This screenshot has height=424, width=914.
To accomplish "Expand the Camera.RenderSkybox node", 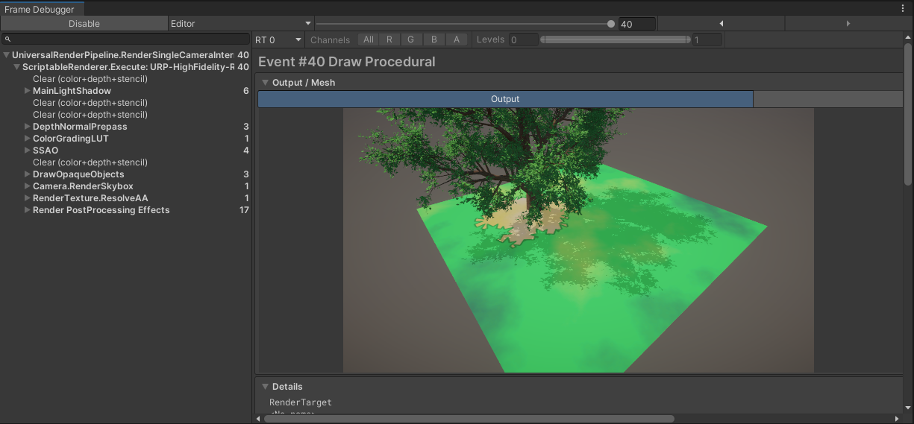I will click(x=27, y=186).
